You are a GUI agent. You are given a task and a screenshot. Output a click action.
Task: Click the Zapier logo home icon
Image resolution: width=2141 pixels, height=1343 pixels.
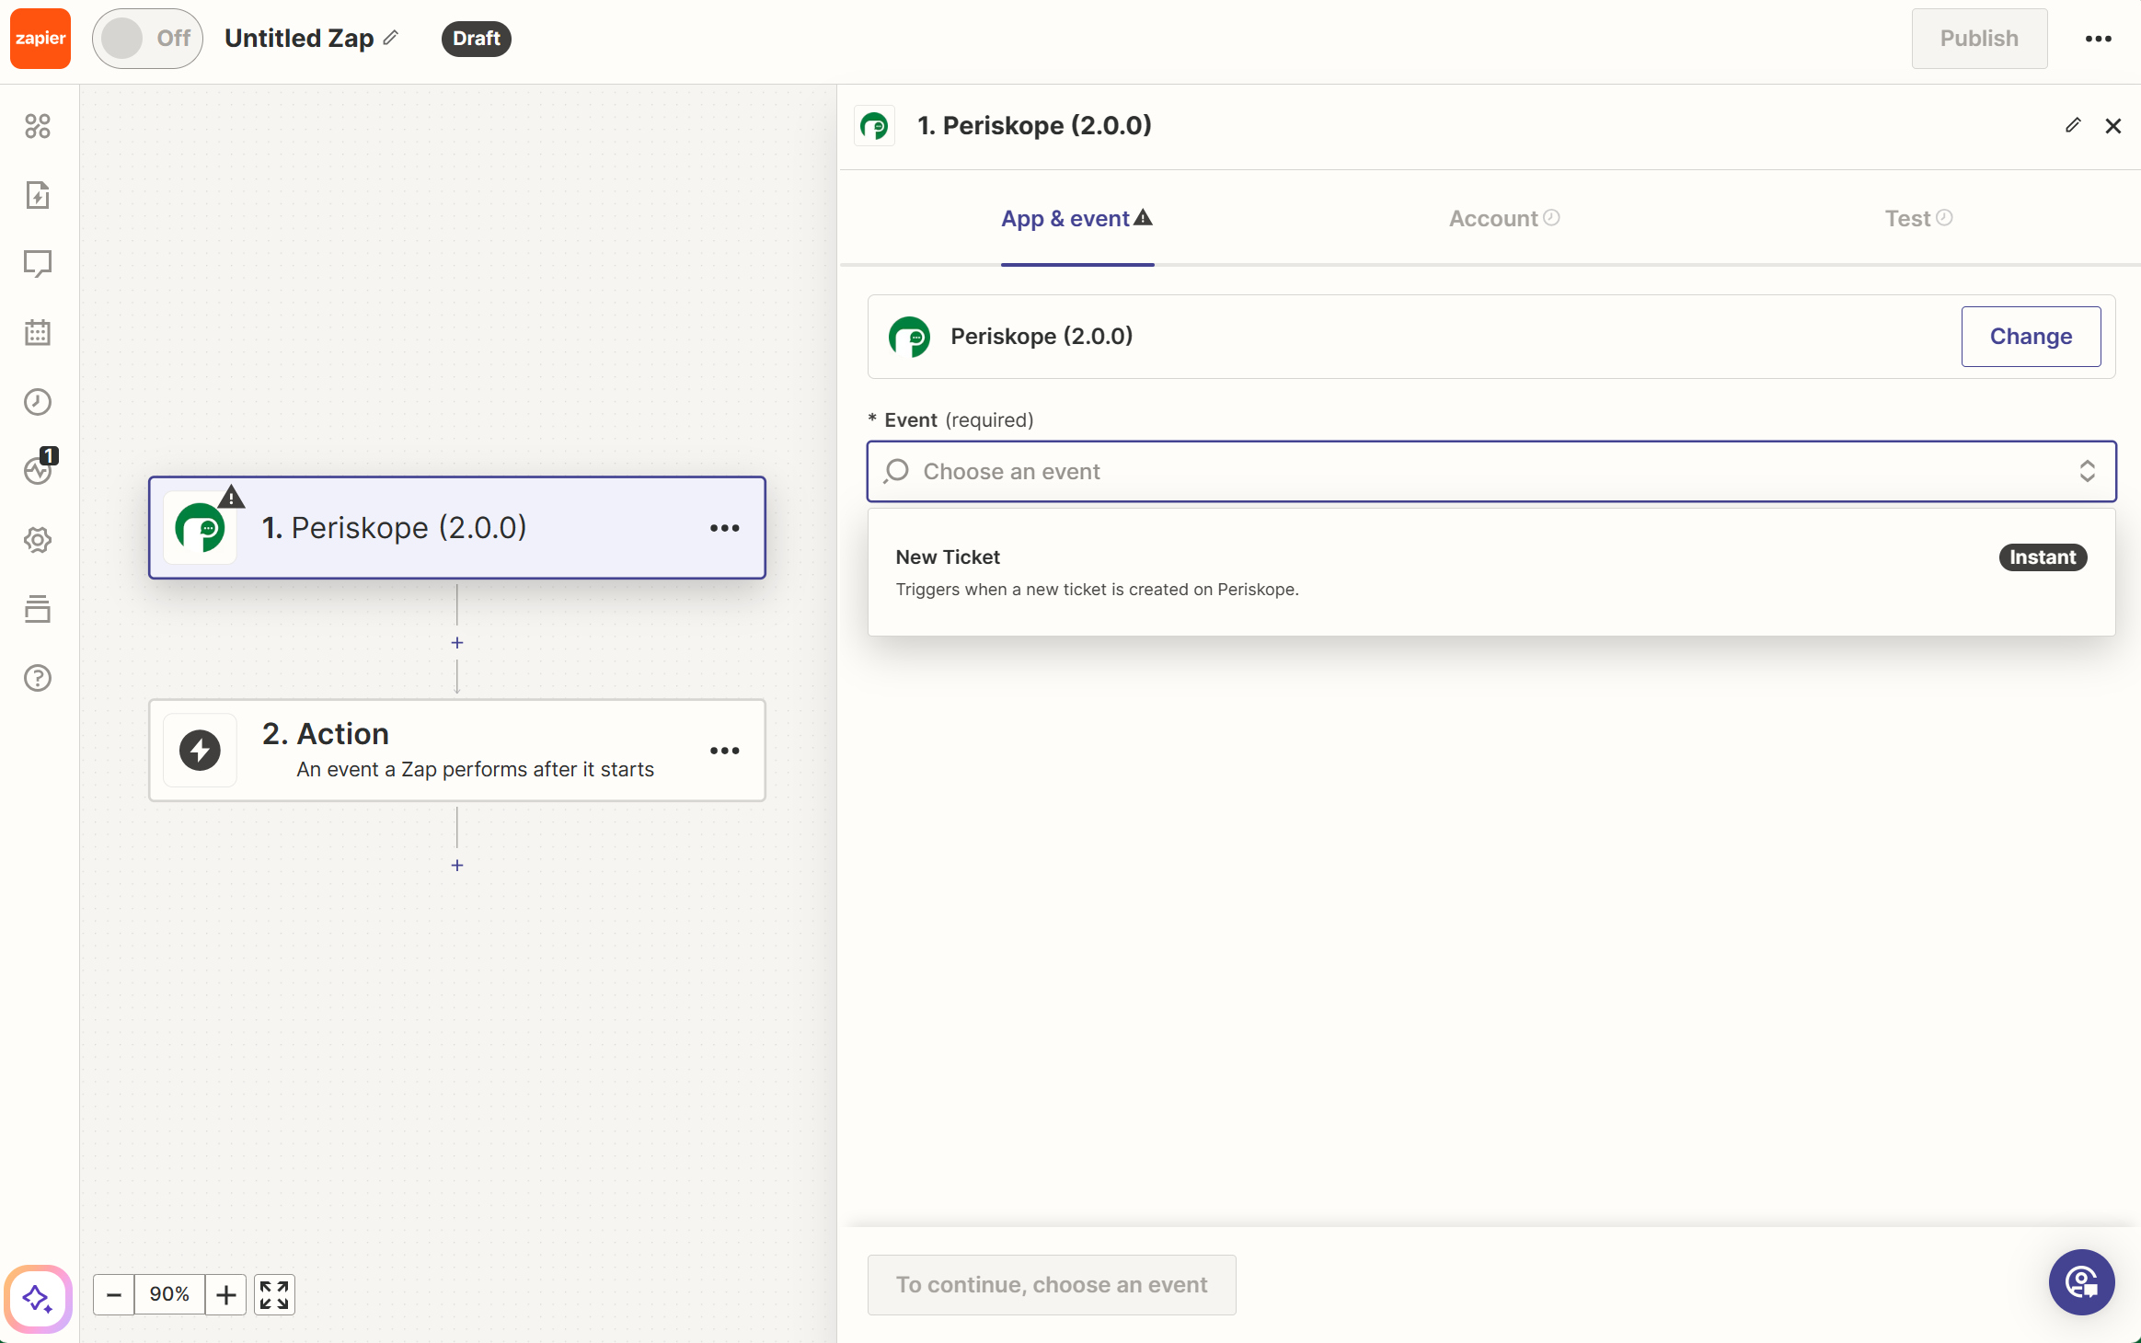coord(40,39)
